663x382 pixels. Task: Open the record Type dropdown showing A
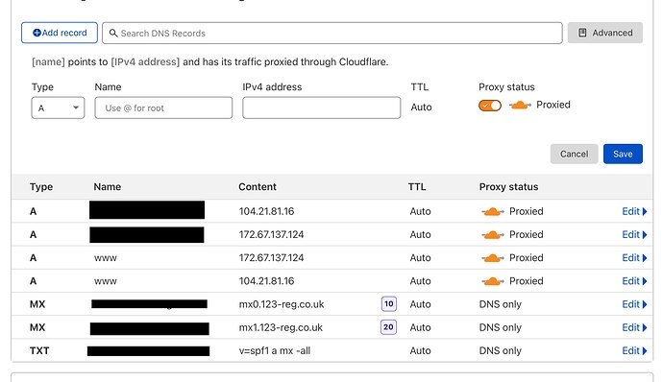[x=58, y=107]
